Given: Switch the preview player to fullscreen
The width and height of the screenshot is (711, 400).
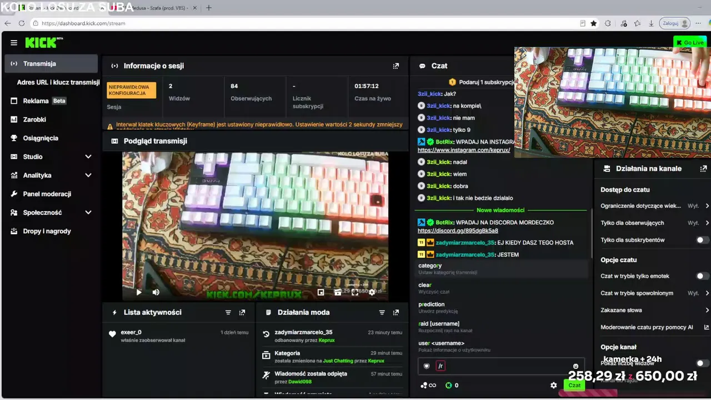Looking at the screenshot, I should click(355, 292).
